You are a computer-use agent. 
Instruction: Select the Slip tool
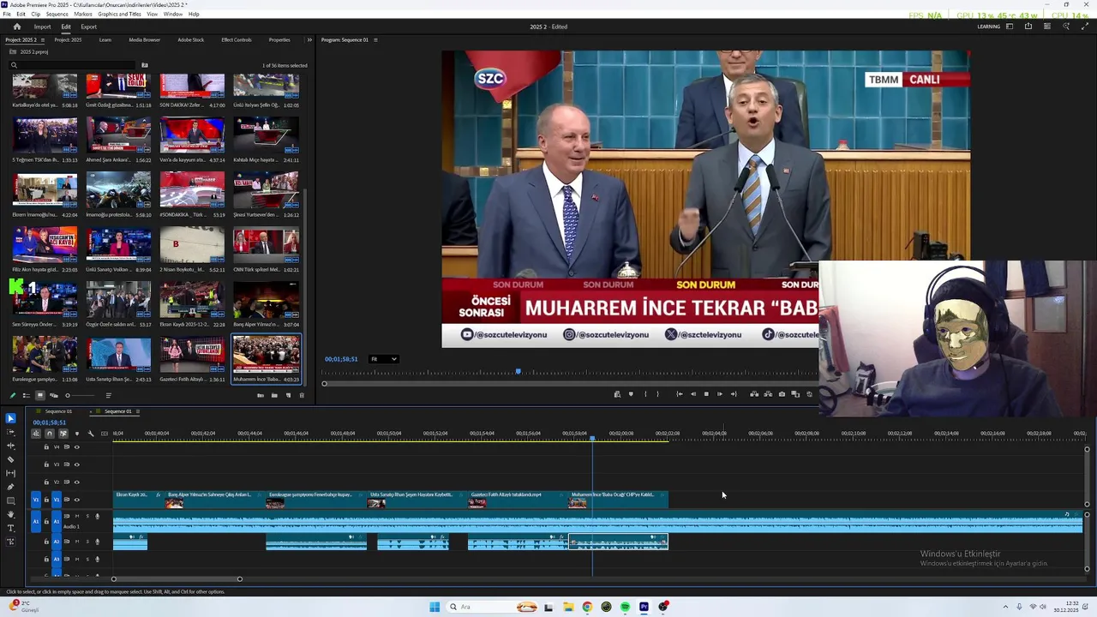tap(10, 473)
